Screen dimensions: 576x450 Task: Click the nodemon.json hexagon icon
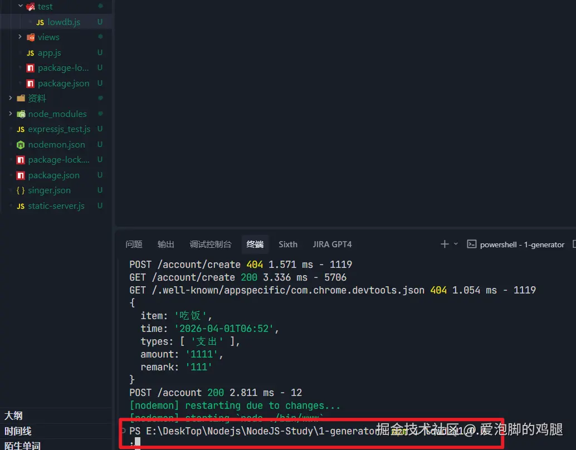click(x=21, y=145)
